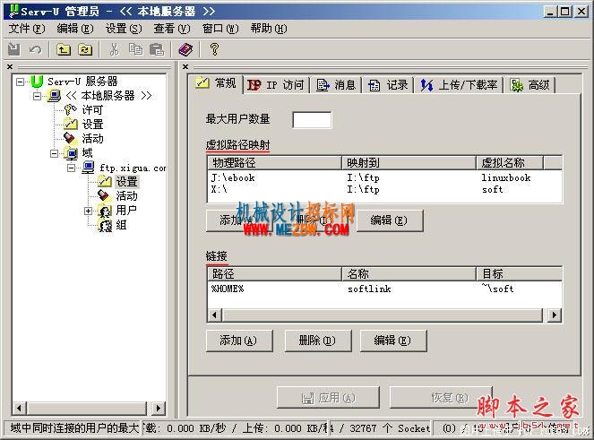This screenshot has height=440, width=594.
Task: Expand the 用户 tree node
Action: point(89,211)
